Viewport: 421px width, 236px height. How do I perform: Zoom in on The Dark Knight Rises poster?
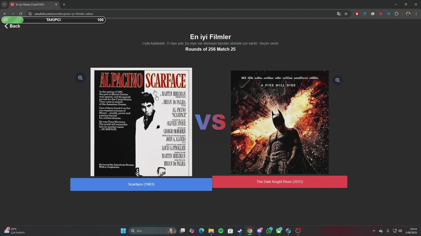coord(337,80)
